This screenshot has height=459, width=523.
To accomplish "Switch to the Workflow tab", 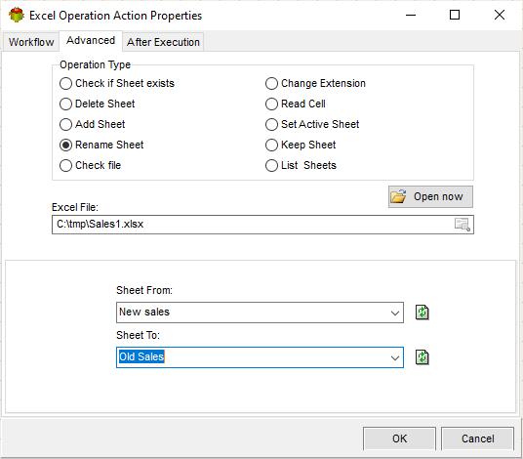I will pos(31,42).
